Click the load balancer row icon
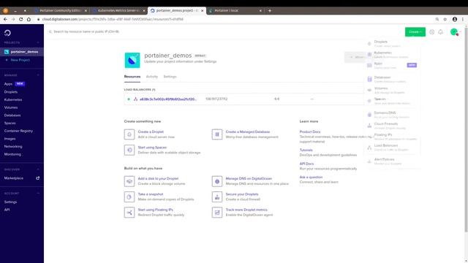This screenshot has height=263, width=468. pyautogui.click(x=135, y=99)
